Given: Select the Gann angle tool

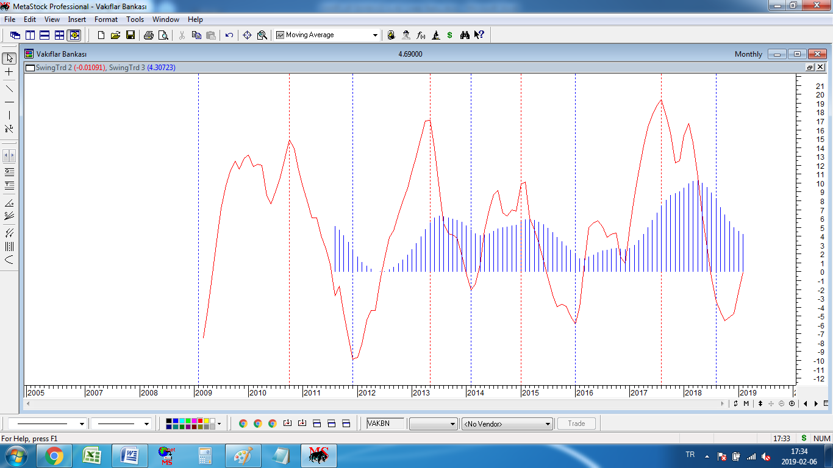Looking at the screenshot, I should (x=9, y=203).
